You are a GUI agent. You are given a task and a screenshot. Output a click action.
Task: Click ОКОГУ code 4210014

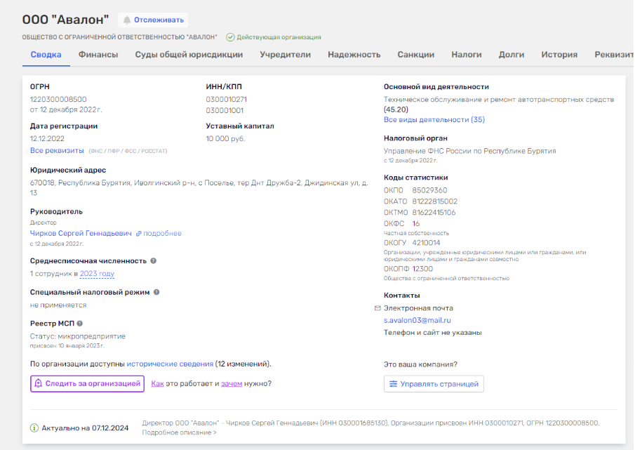pyautogui.click(x=426, y=243)
